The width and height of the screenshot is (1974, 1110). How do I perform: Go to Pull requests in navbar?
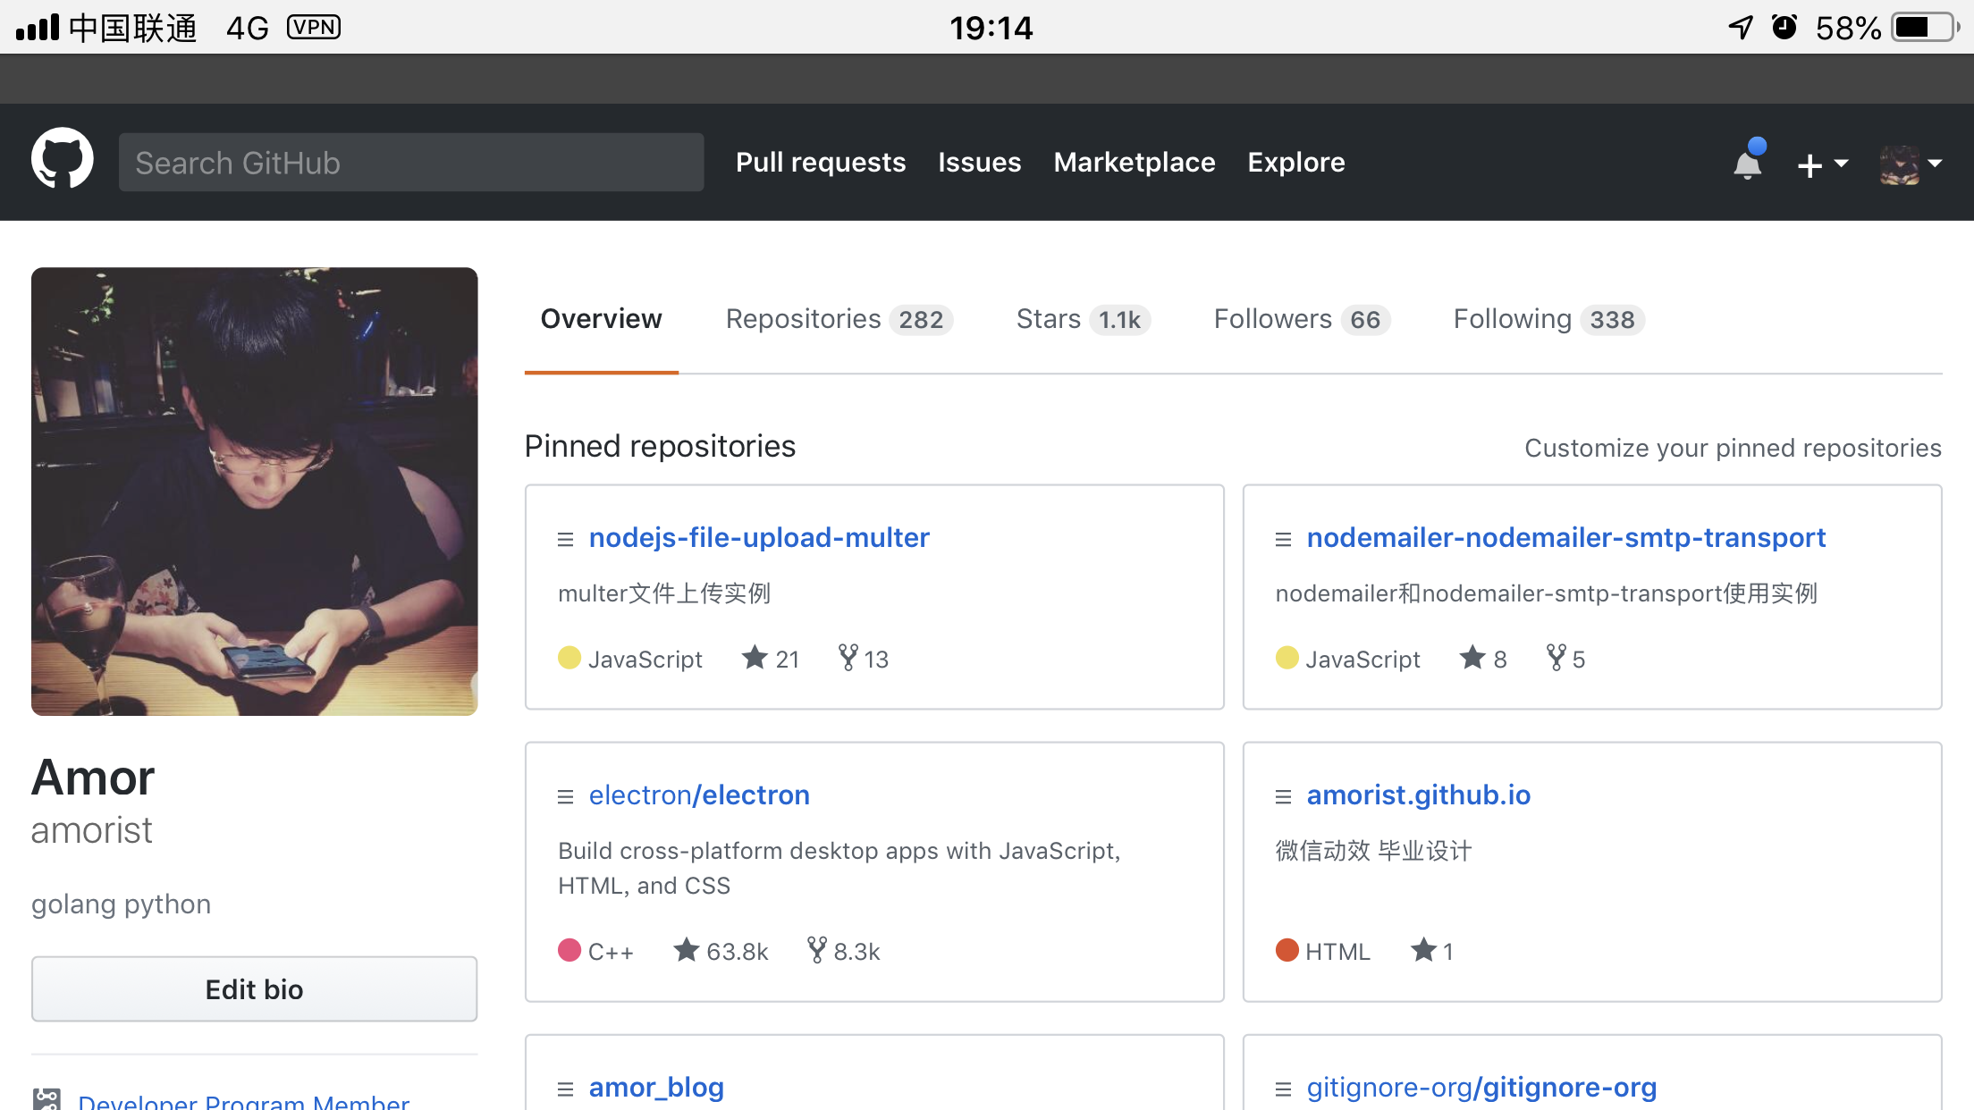(820, 163)
